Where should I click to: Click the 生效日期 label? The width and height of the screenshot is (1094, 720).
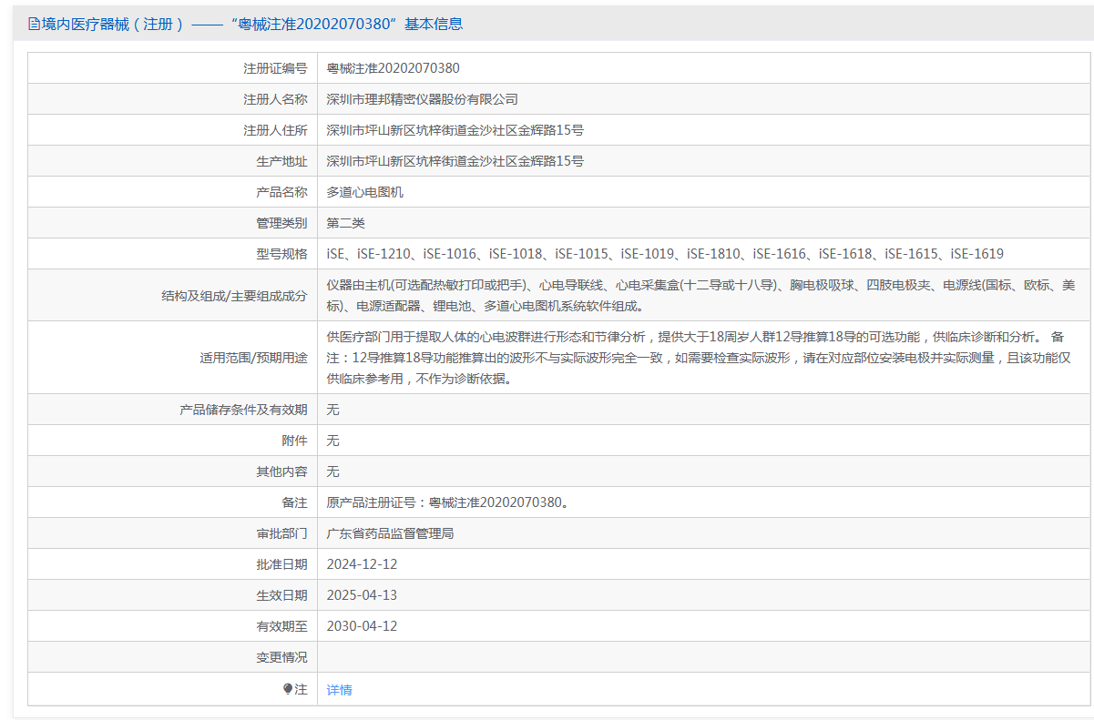point(281,595)
